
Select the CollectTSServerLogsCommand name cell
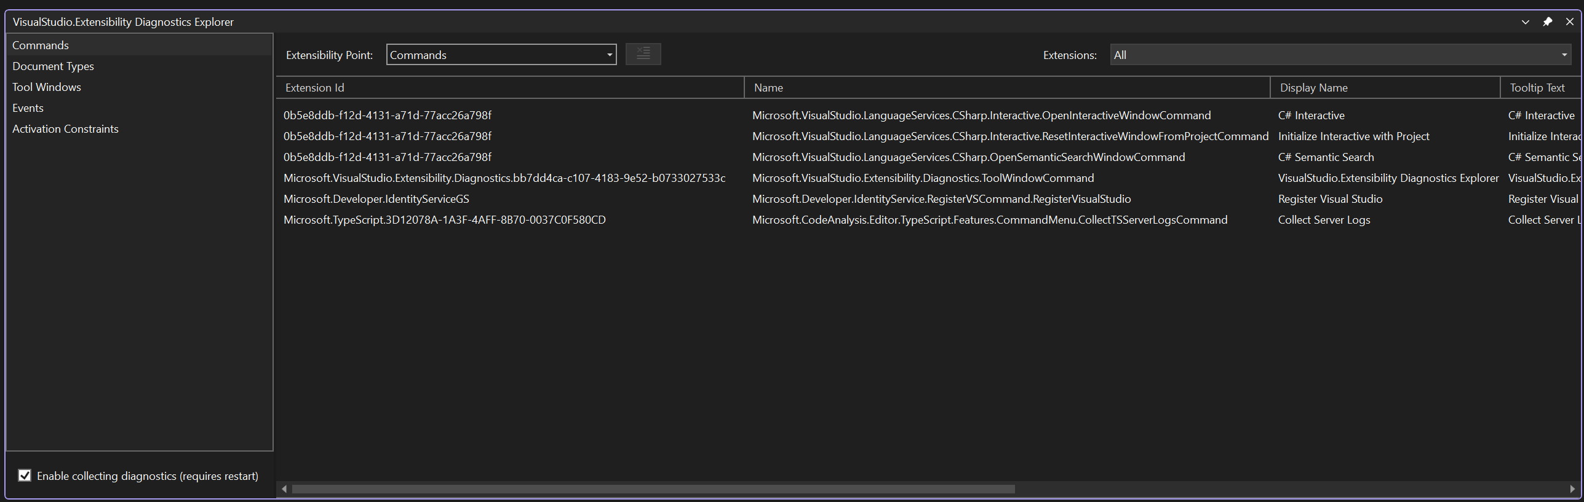pos(990,219)
